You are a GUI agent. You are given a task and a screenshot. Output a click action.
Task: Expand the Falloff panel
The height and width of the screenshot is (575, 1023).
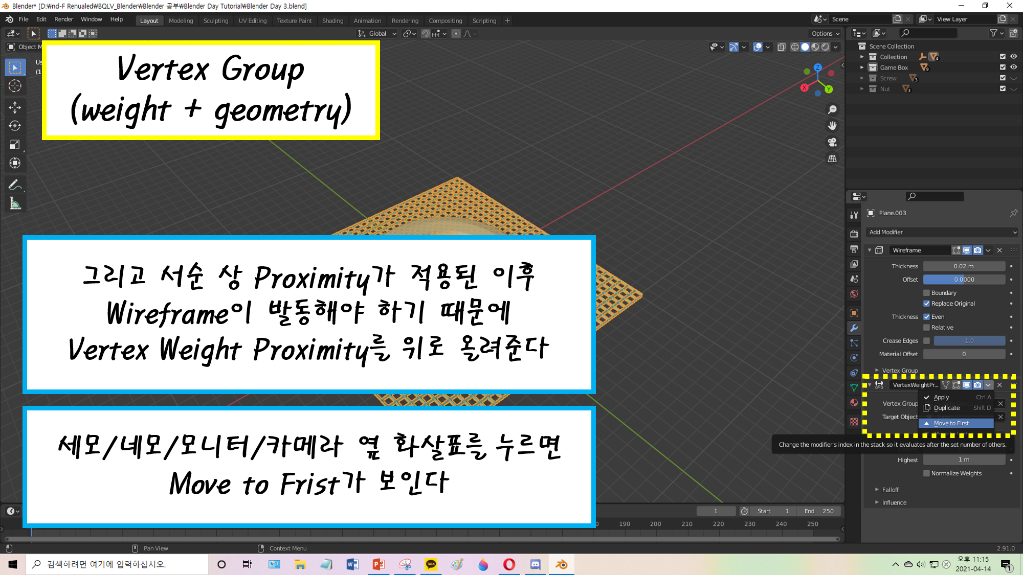pyautogui.click(x=890, y=490)
